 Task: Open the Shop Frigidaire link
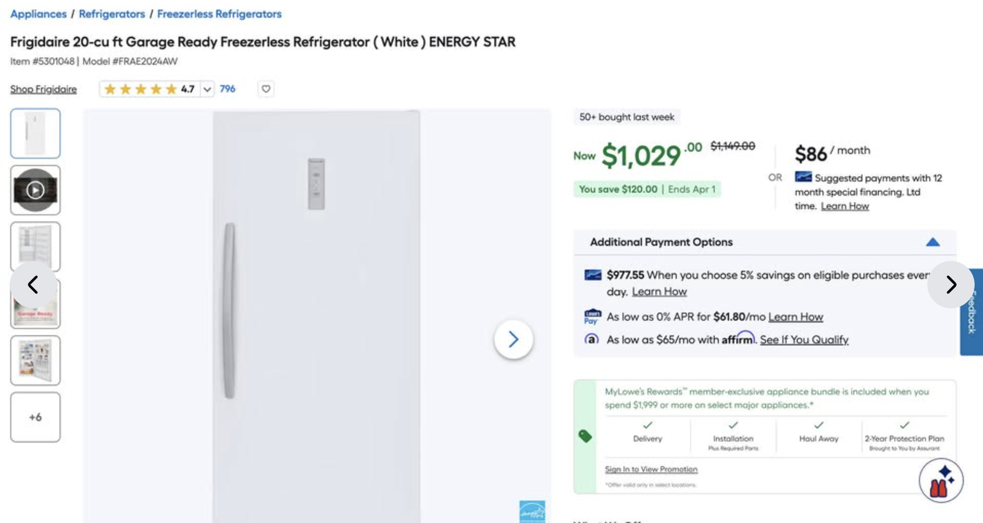coord(43,89)
